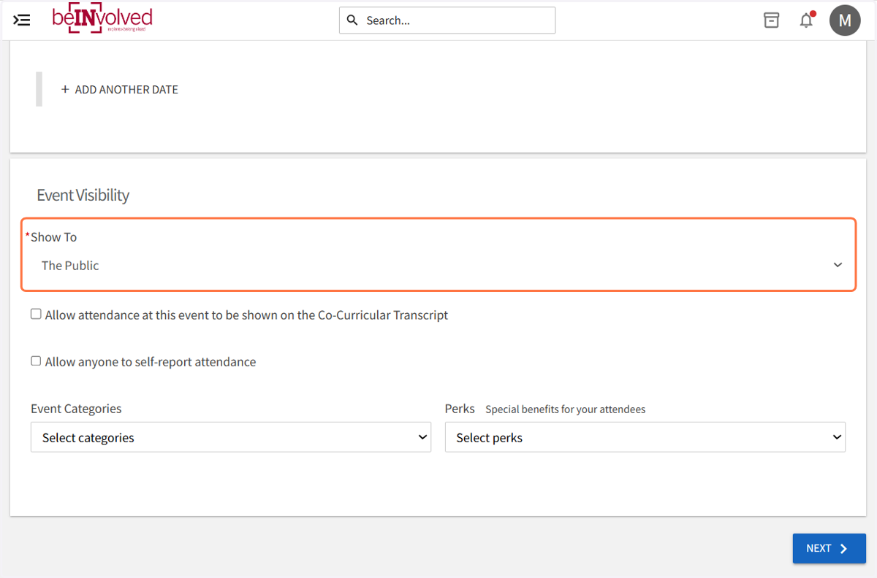Open the notifications bell

806,20
